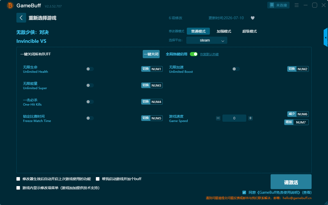Image resolution: width=328 pixels, height=205 pixels.
Task: Click the phone connection status icon
Action: pos(272,5)
